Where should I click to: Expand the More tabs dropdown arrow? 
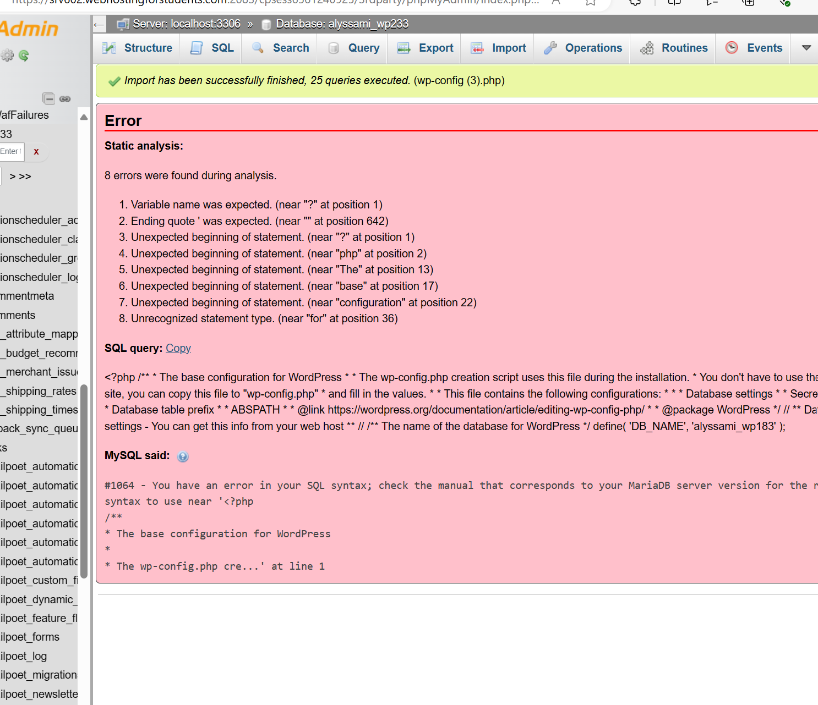pos(806,48)
